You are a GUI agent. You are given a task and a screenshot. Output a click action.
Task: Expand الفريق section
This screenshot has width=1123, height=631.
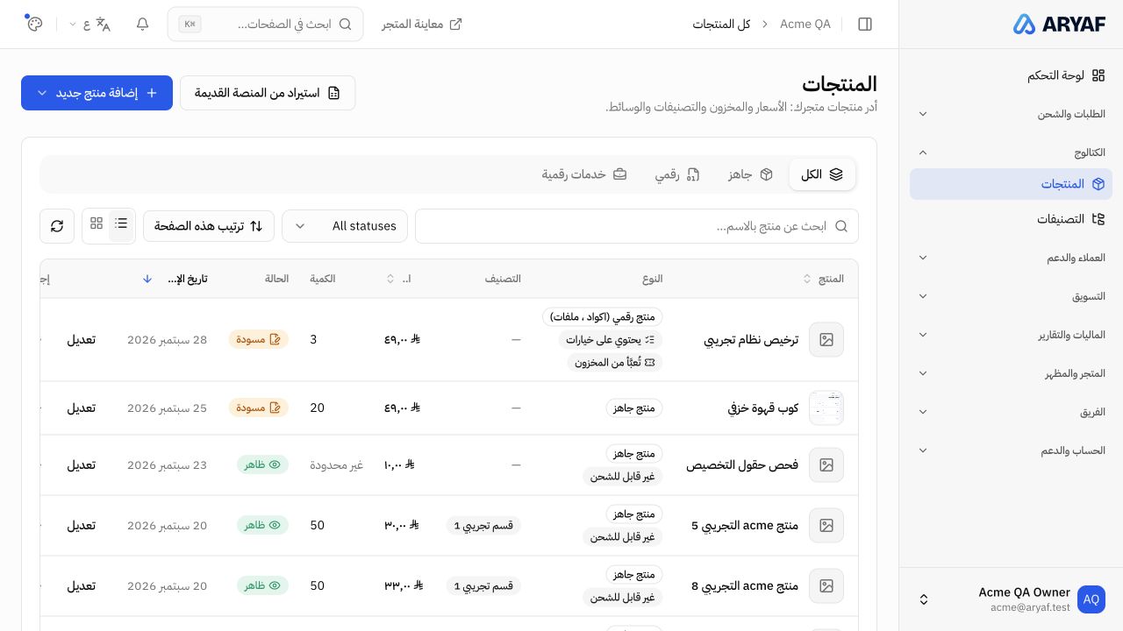[x=1011, y=412]
